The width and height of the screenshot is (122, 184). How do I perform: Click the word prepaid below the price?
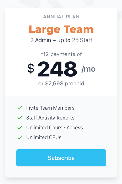(x=74, y=84)
